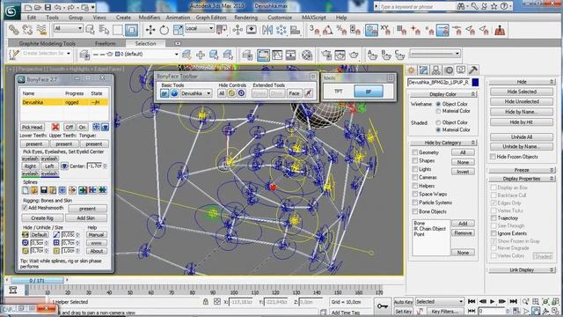This screenshot has height=317, width=563.
Task: Toggle the 3D Snaps icon
Action: click(x=314, y=30)
